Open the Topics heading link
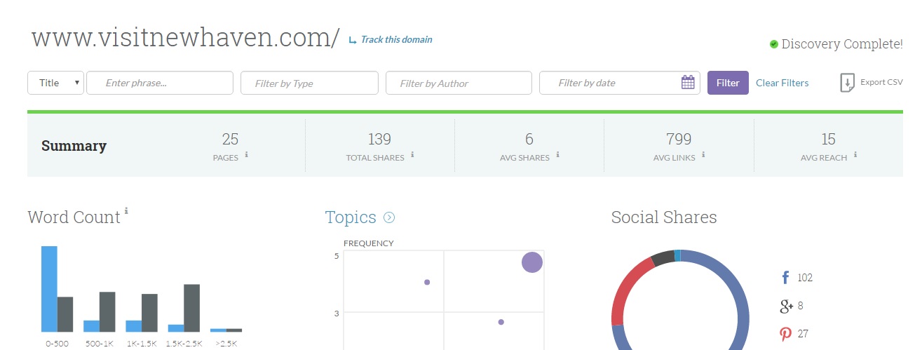 pyautogui.click(x=351, y=217)
